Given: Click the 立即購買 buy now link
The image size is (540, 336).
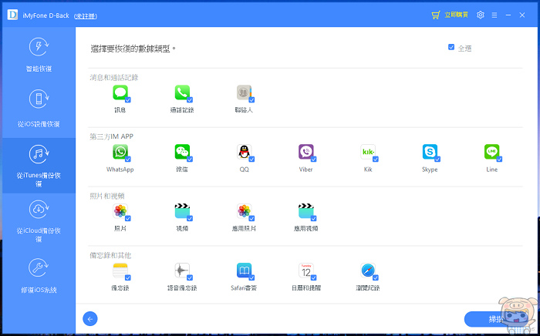Looking at the screenshot, I should (450, 15).
